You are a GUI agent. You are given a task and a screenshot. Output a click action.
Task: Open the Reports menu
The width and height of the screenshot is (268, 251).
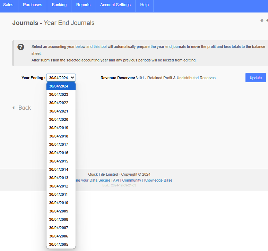(x=83, y=5)
